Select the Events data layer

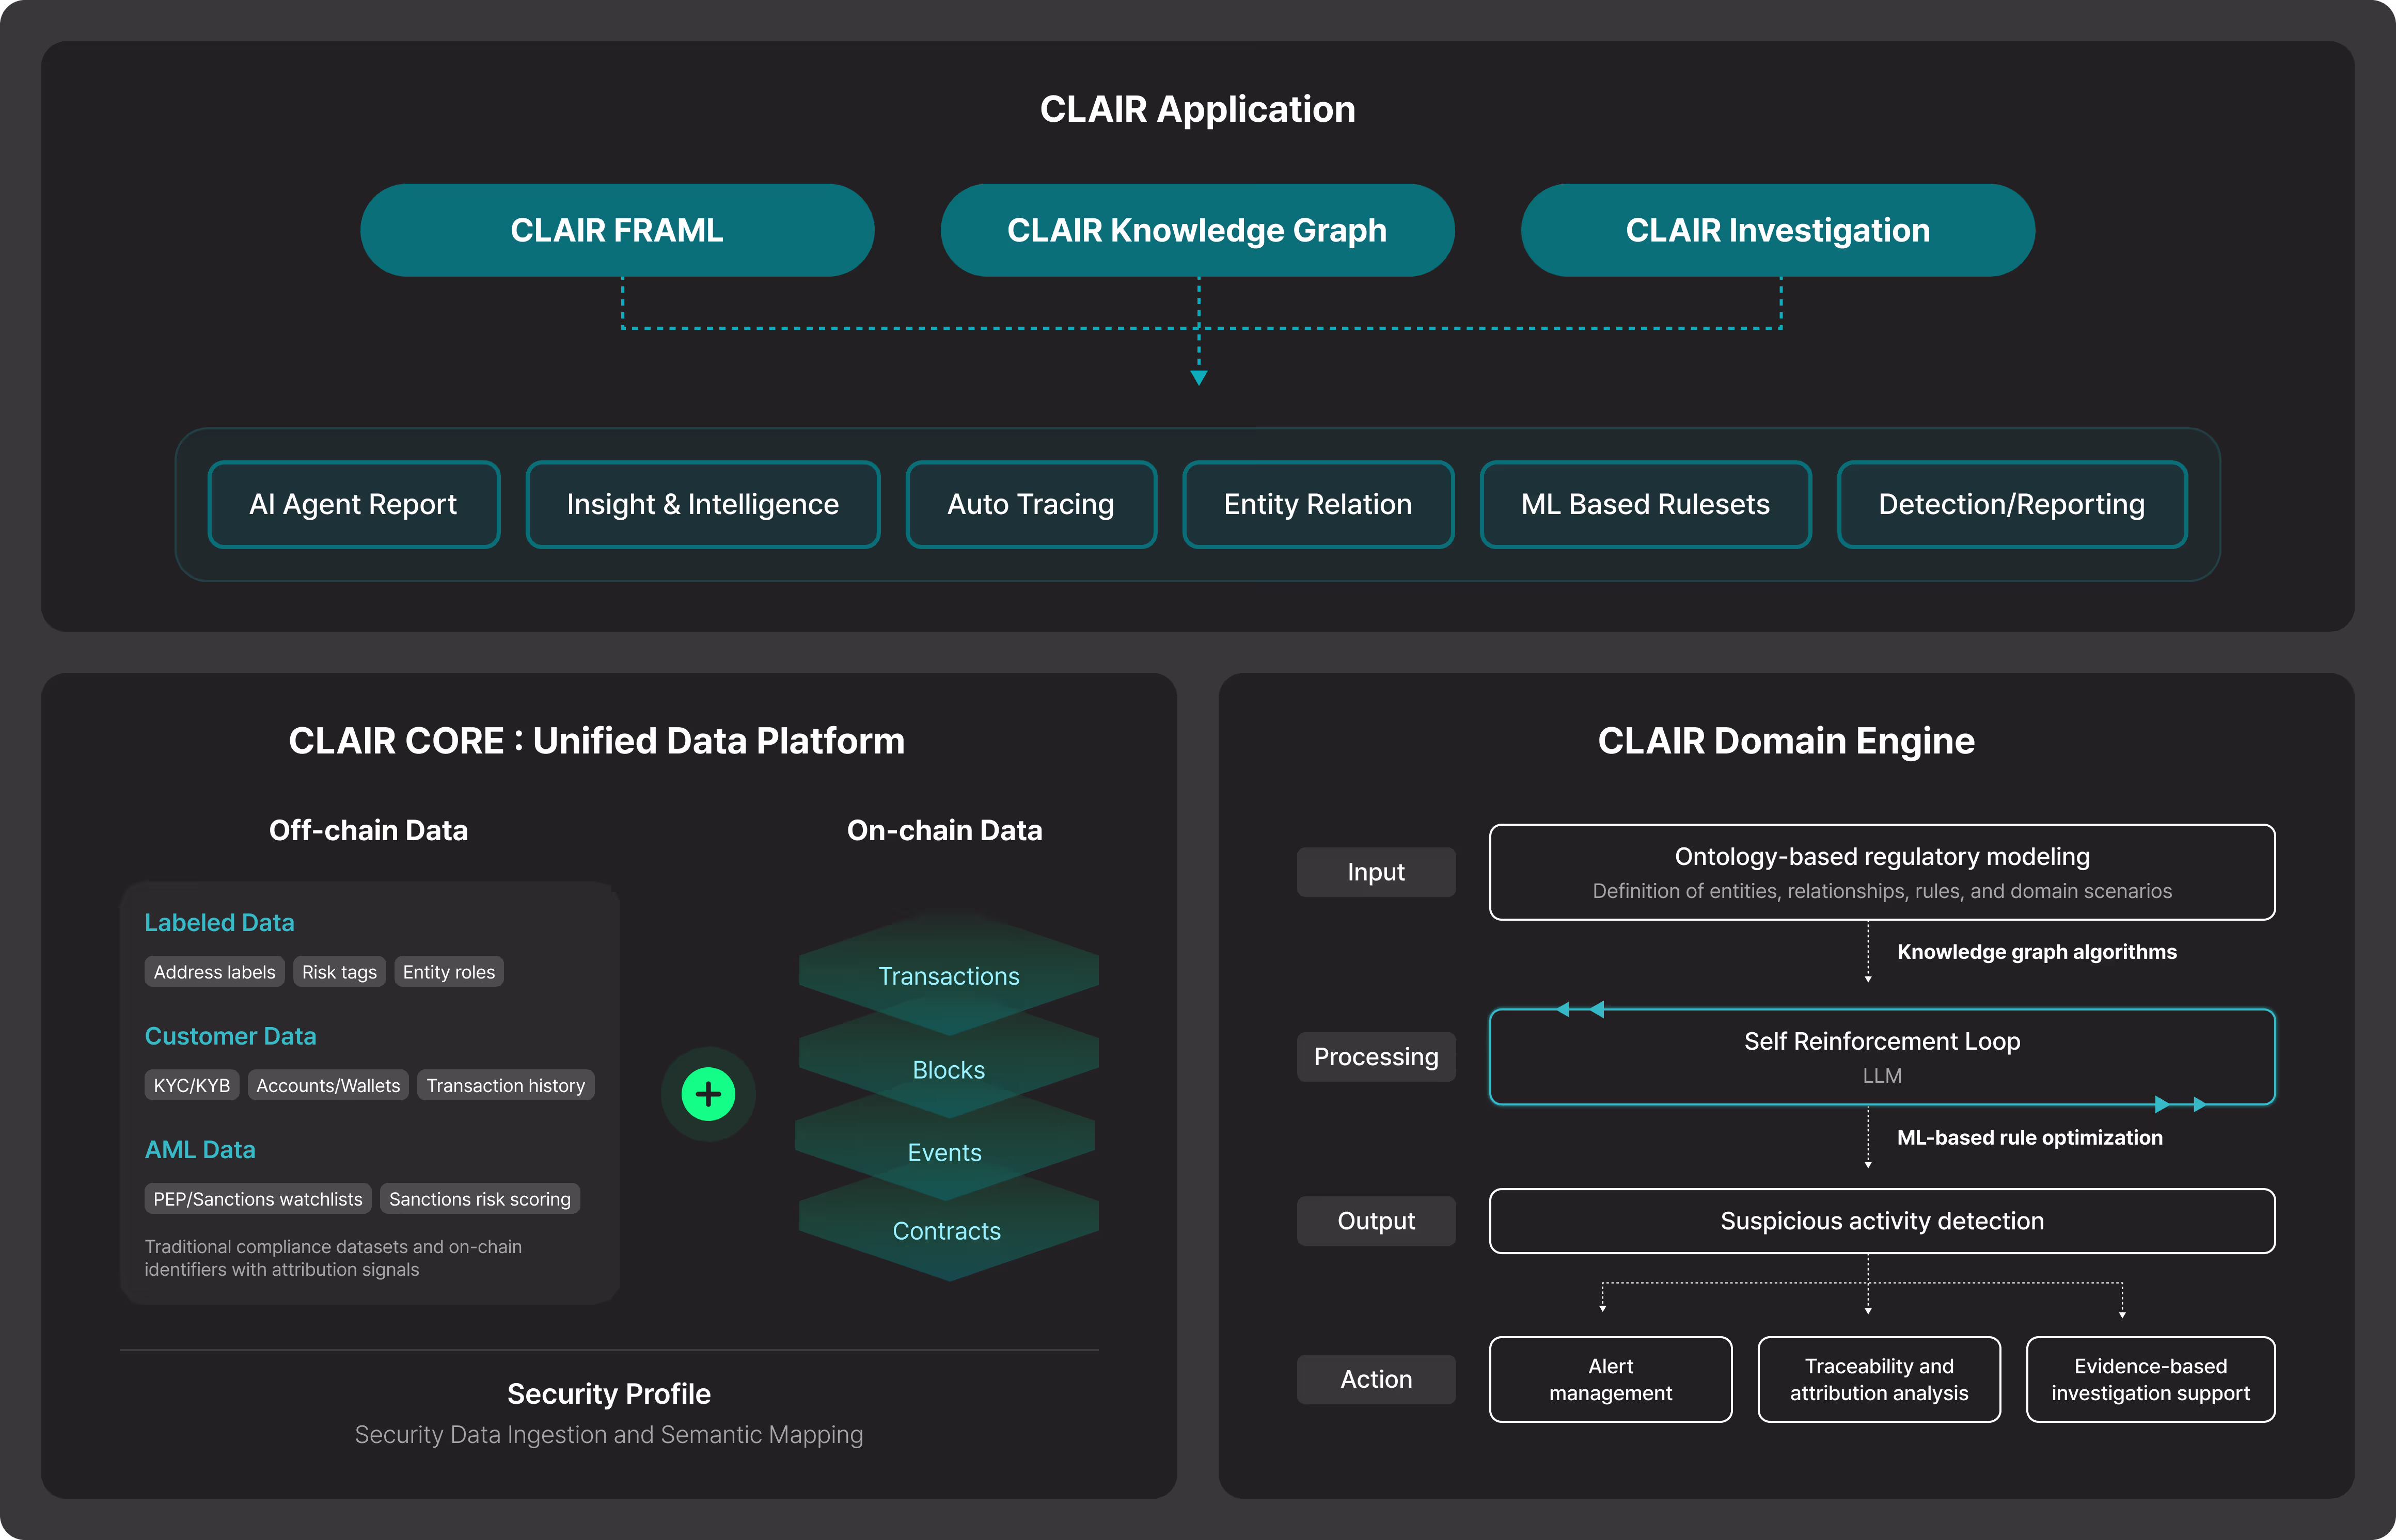tap(944, 1152)
